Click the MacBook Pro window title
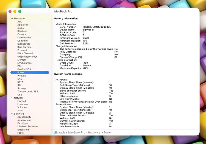The image size is (206, 144). 63,12
